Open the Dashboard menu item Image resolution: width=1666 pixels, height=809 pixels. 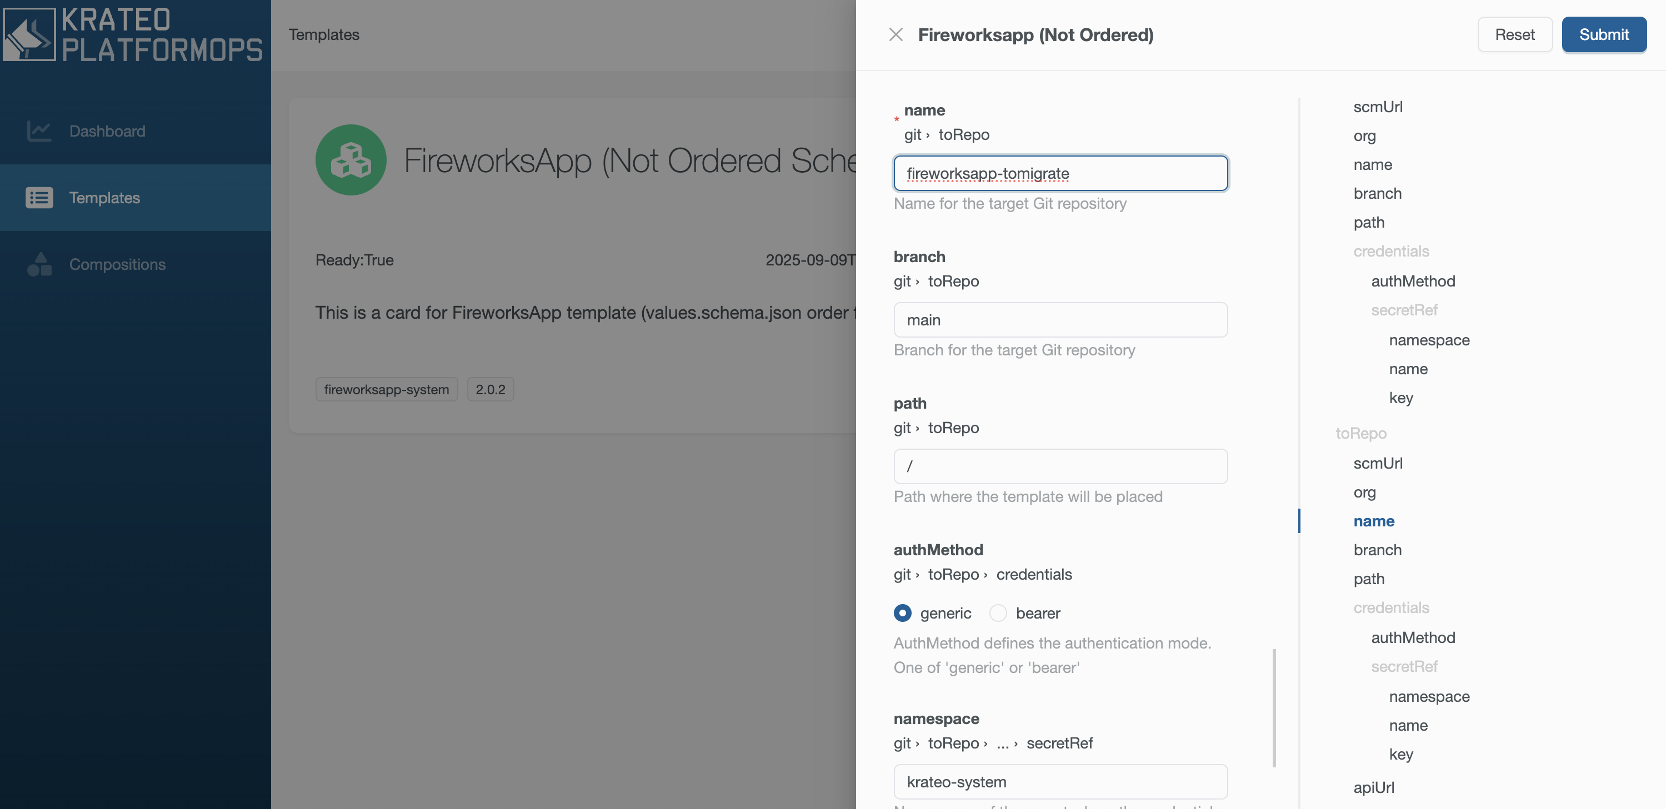click(x=107, y=131)
